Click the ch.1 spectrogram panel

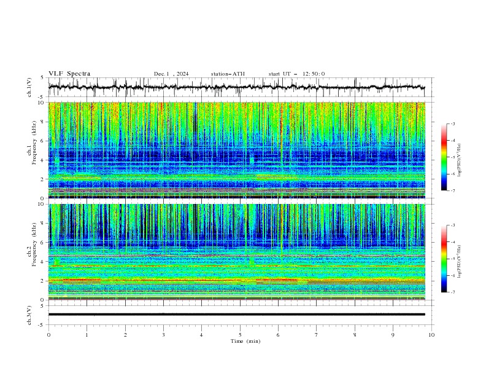(x=237, y=150)
